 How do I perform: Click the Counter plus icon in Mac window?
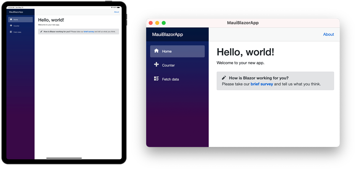(x=157, y=65)
